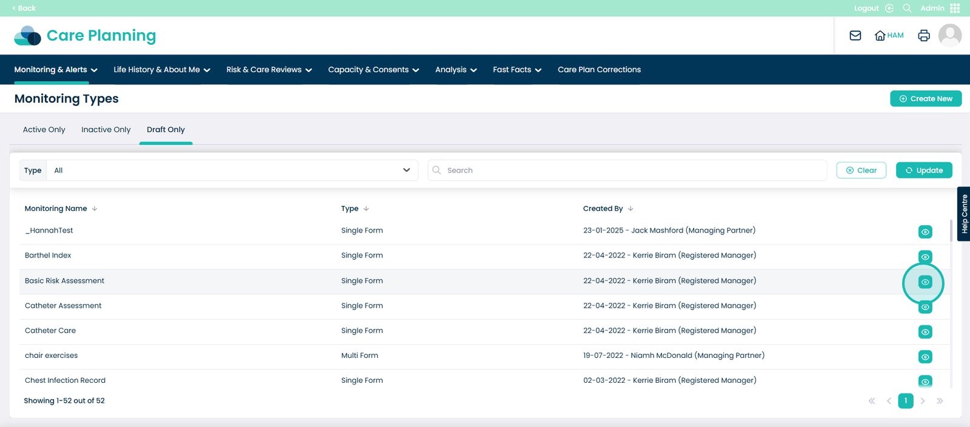Open Care Plan Corrections menu item
This screenshot has height=427, width=970.
(599, 70)
